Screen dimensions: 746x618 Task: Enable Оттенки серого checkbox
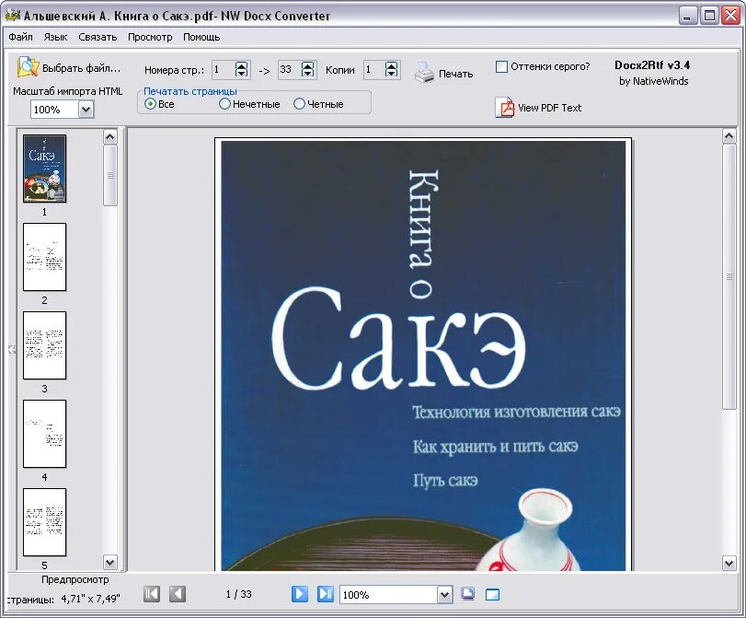(501, 66)
